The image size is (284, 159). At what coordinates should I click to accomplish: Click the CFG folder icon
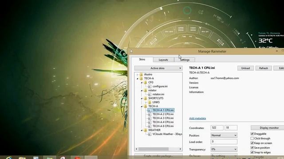point(146,83)
